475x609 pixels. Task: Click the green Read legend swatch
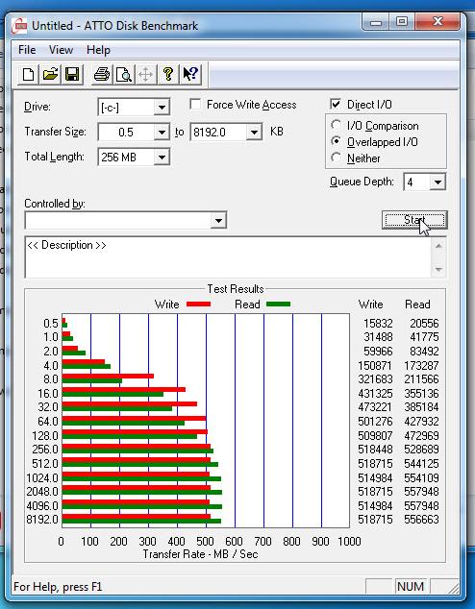coord(278,304)
